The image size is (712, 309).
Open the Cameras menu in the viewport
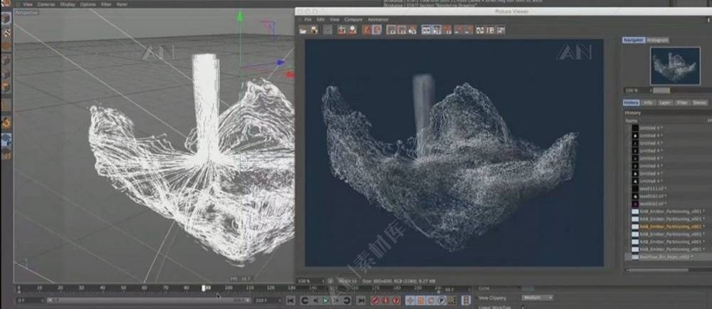[46, 4]
